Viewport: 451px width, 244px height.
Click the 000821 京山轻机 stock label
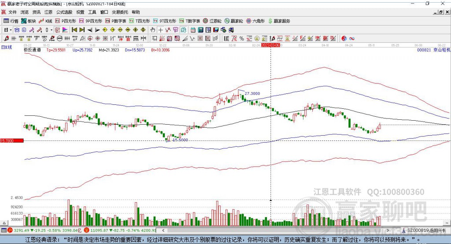click(x=434, y=50)
